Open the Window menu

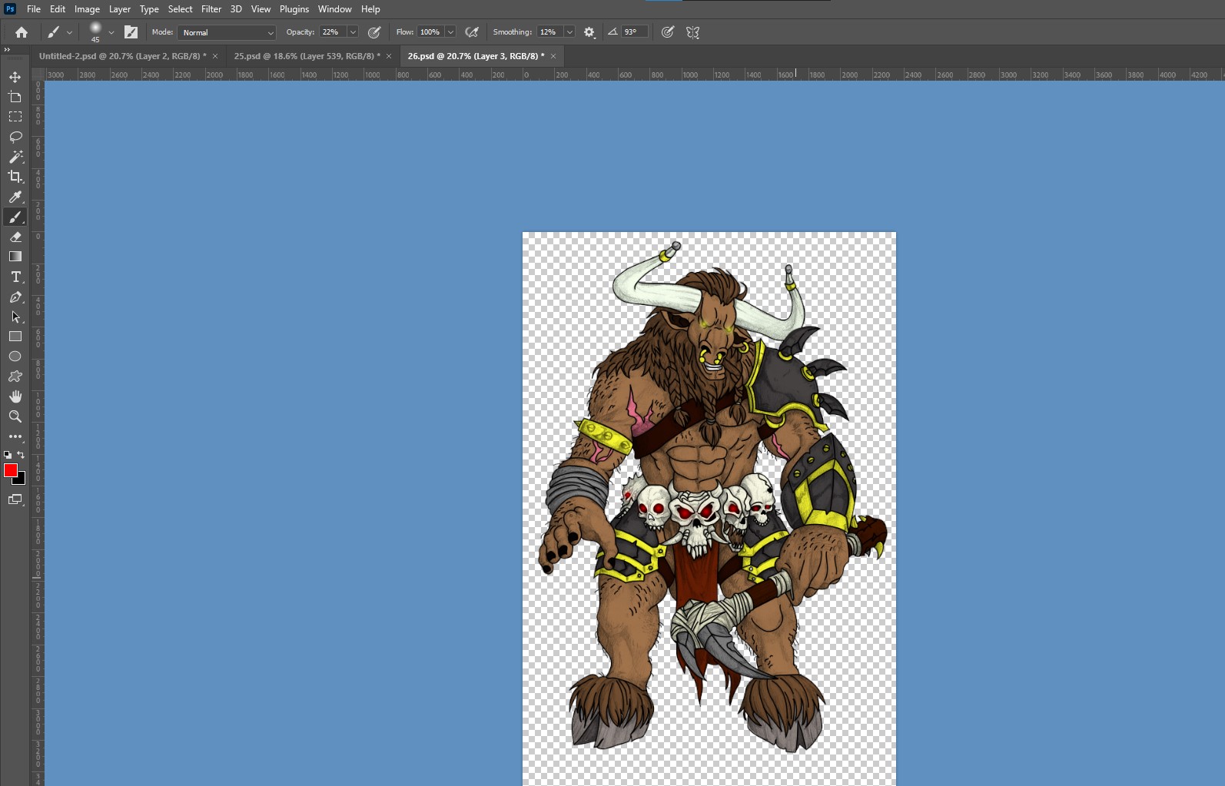335,9
